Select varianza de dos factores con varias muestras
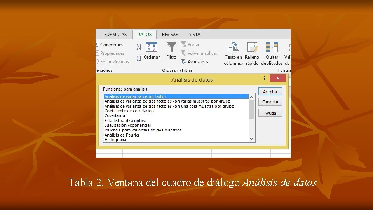The image size is (373, 210). 176,101
